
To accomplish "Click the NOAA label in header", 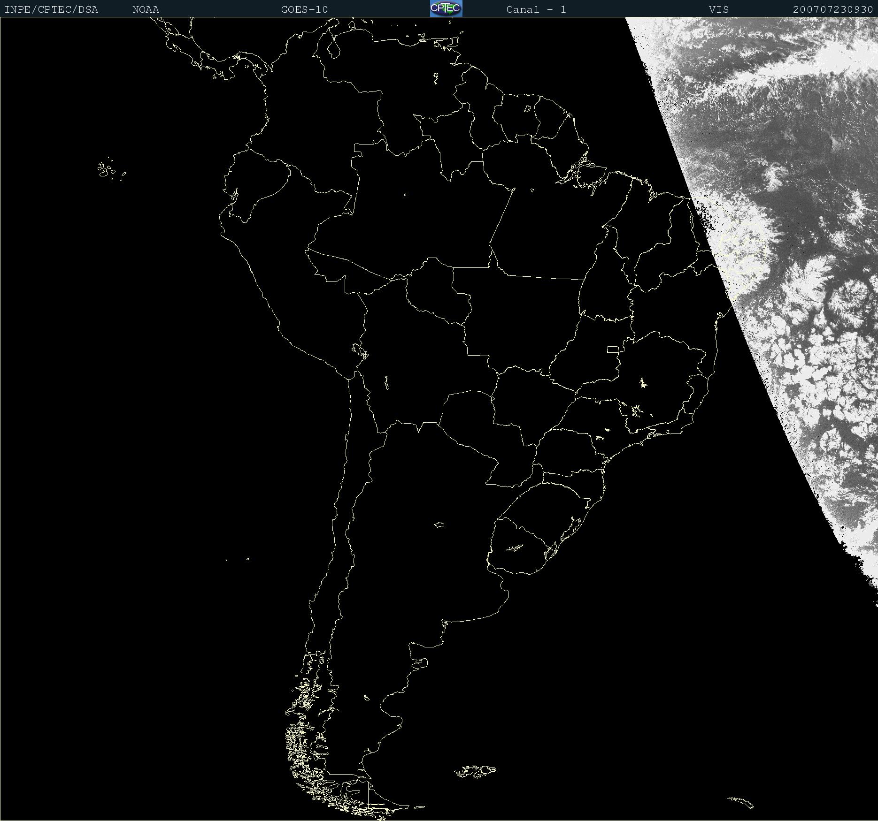I will click(x=146, y=9).
